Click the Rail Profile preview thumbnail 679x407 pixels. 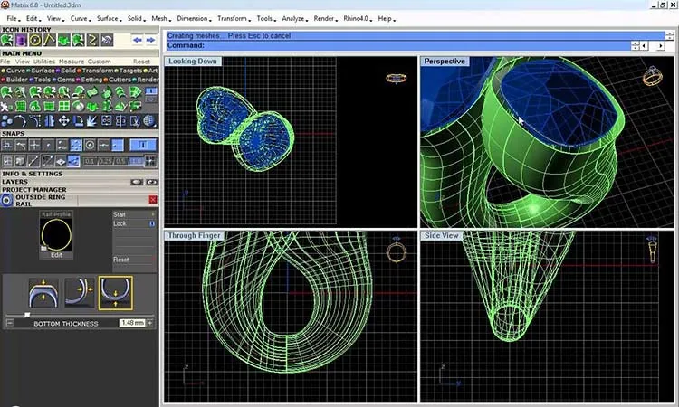56,234
